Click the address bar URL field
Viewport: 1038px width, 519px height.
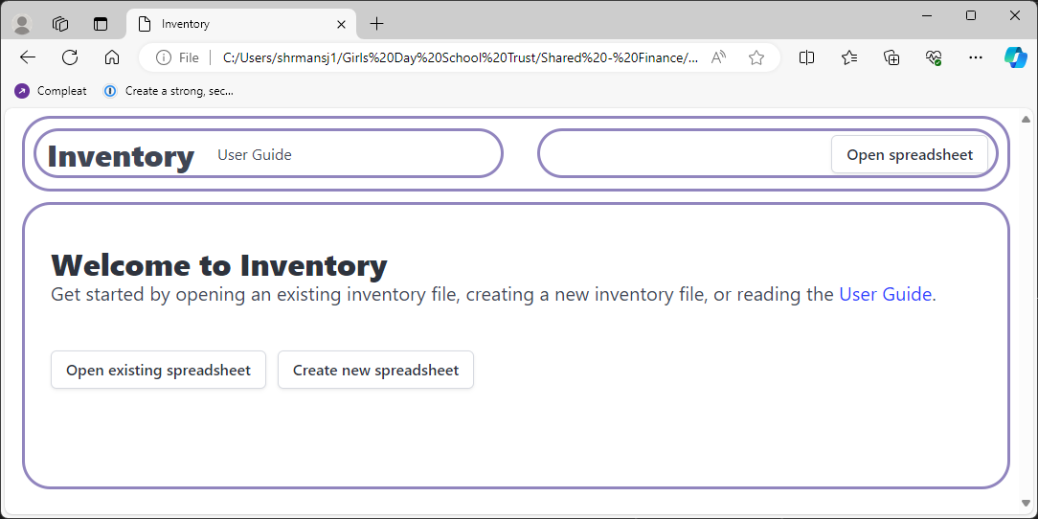(x=460, y=57)
